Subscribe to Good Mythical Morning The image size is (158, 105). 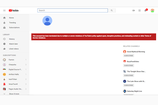tap(129, 56)
